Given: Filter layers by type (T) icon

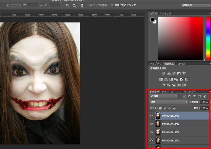Looking at the screenshot, I should click(195, 96).
